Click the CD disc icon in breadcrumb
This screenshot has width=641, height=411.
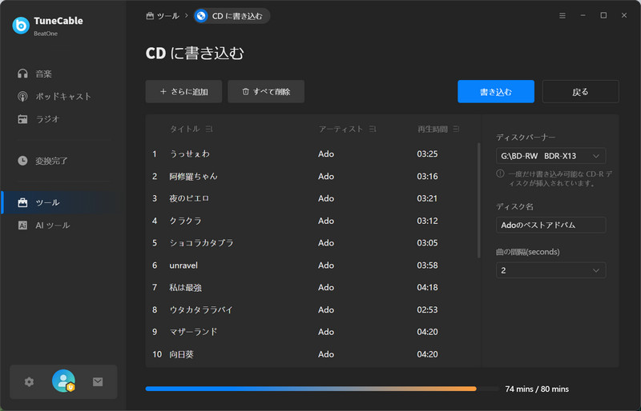(201, 16)
